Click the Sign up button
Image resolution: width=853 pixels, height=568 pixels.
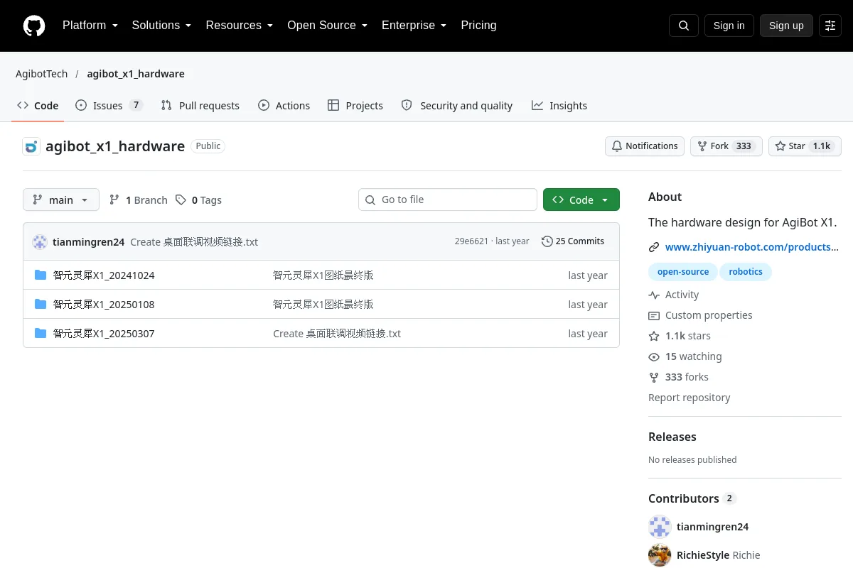coord(786,26)
